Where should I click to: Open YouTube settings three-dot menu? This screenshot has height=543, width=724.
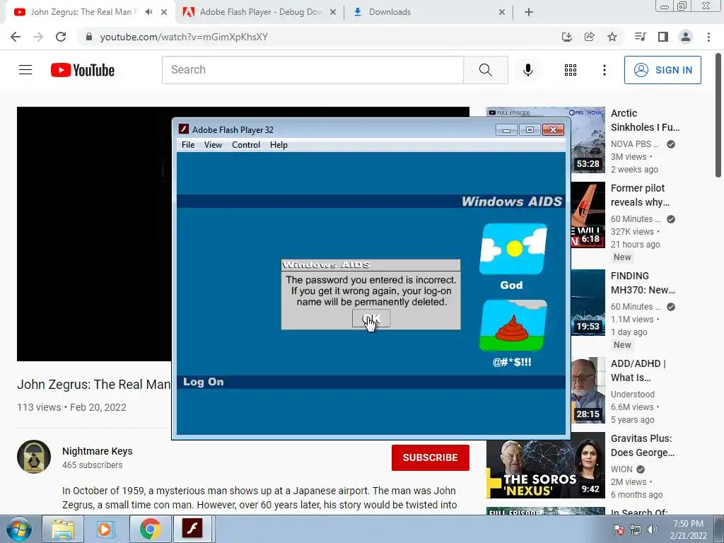pos(604,70)
